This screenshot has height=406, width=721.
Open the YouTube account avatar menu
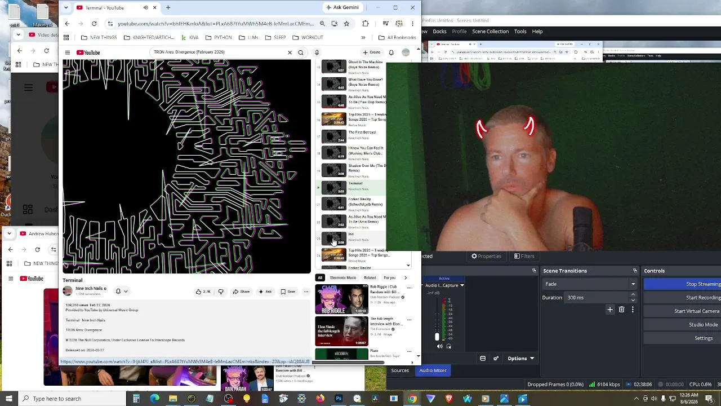pyautogui.click(x=406, y=52)
